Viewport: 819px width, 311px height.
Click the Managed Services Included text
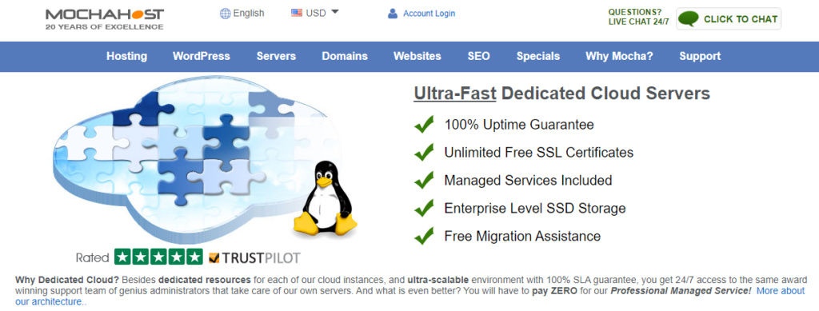coord(528,180)
